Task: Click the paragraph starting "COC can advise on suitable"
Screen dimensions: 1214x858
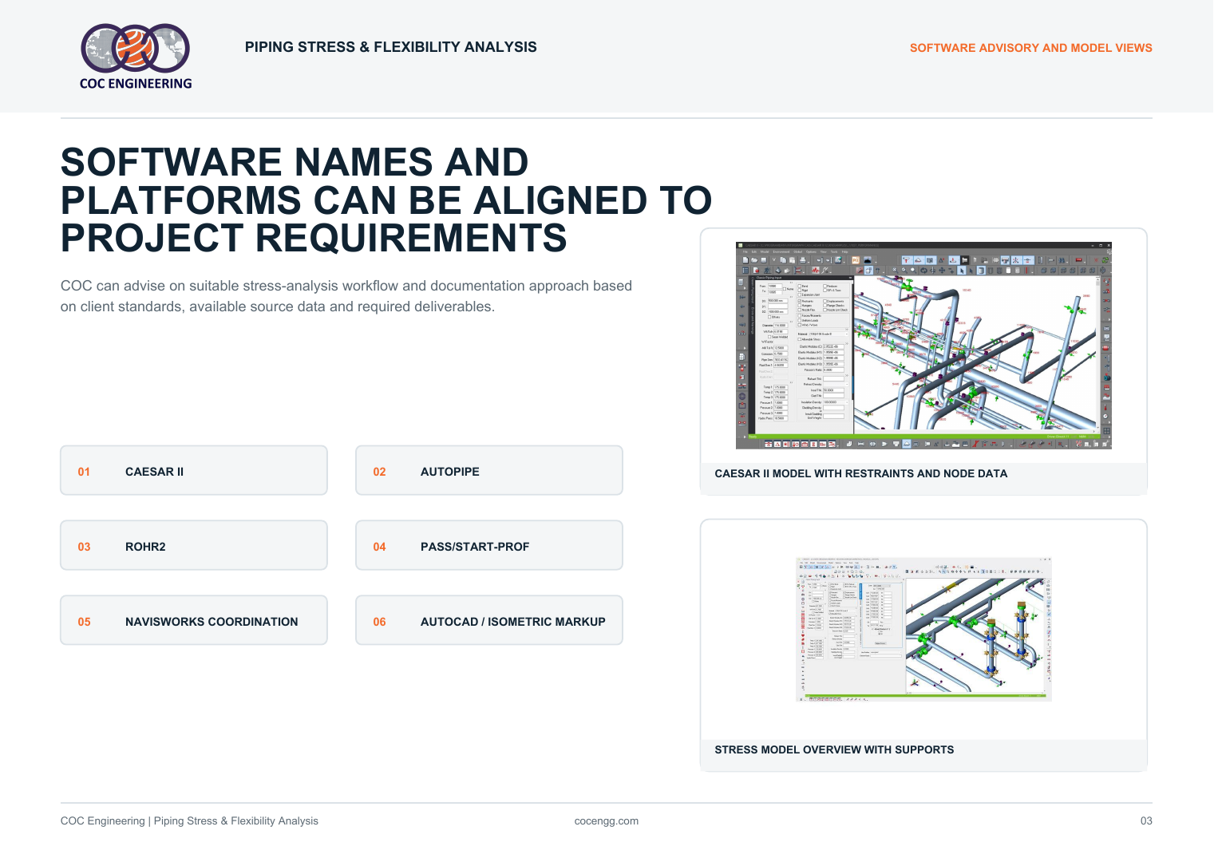Action: [346, 296]
